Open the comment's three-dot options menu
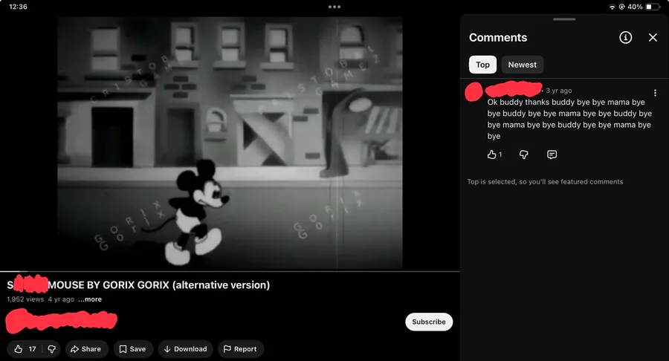Viewport: 669px width, 361px height. click(x=655, y=93)
